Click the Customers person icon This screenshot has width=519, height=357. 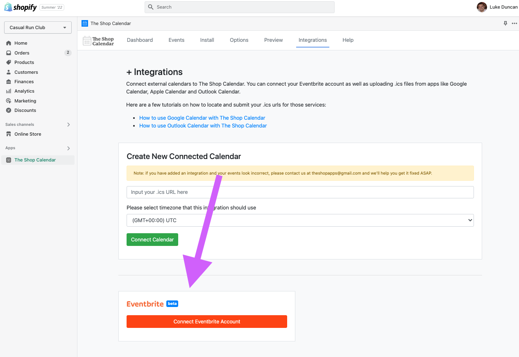pyautogui.click(x=9, y=72)
